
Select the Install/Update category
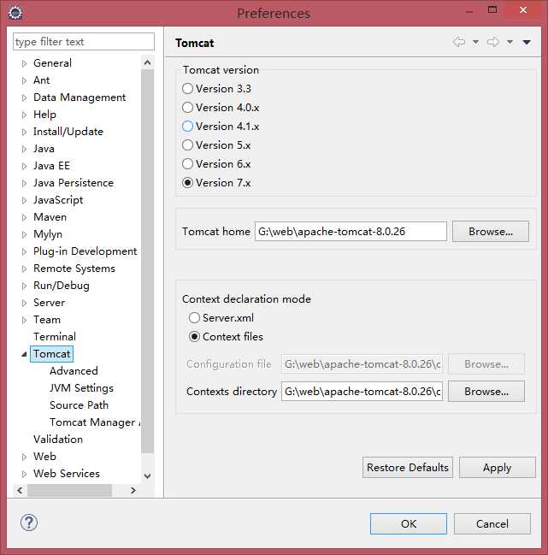tap(68, 132)
